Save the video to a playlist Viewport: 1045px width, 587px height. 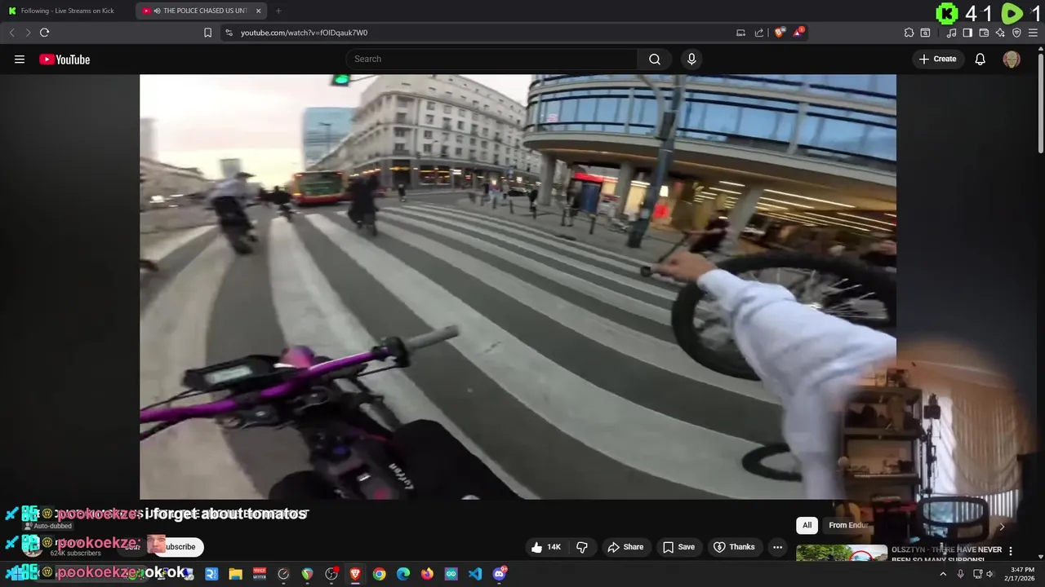678,547
